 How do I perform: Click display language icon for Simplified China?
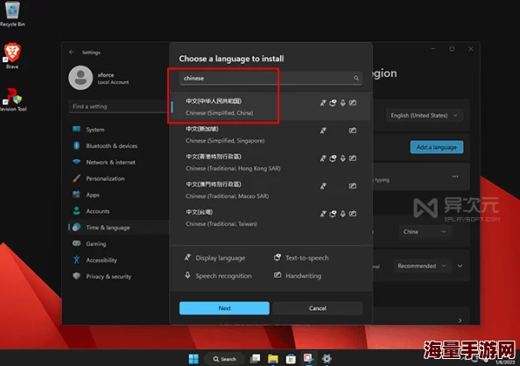pos(323,102)
